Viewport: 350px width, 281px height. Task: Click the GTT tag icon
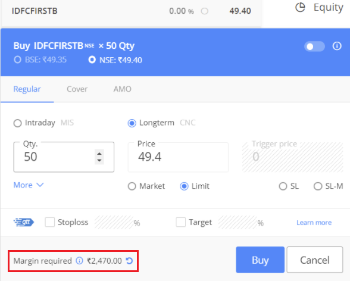pos(24,222)
